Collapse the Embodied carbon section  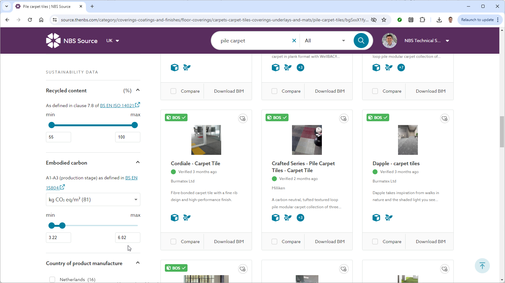tap(138, 162)
